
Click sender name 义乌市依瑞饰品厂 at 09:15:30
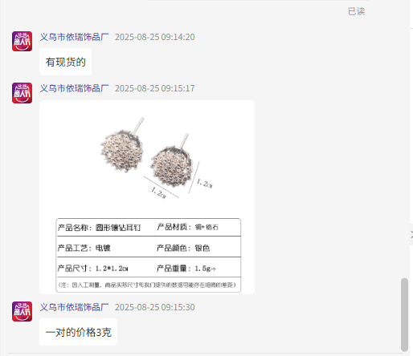coord(74,307)
